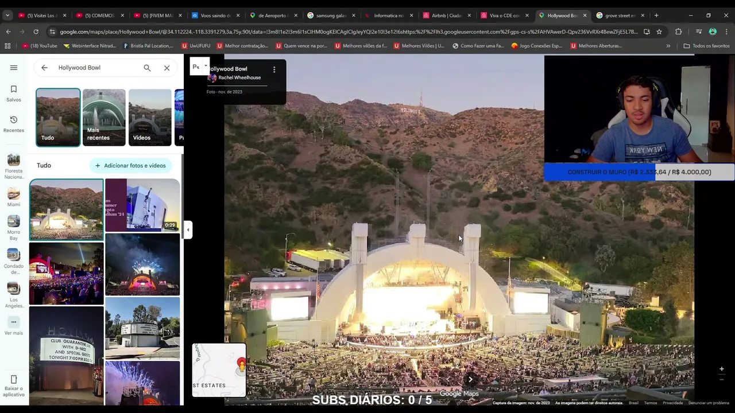Reload the page
This screenshot has width=735, height=413.
pyautogui.click(x=36, y=32)
